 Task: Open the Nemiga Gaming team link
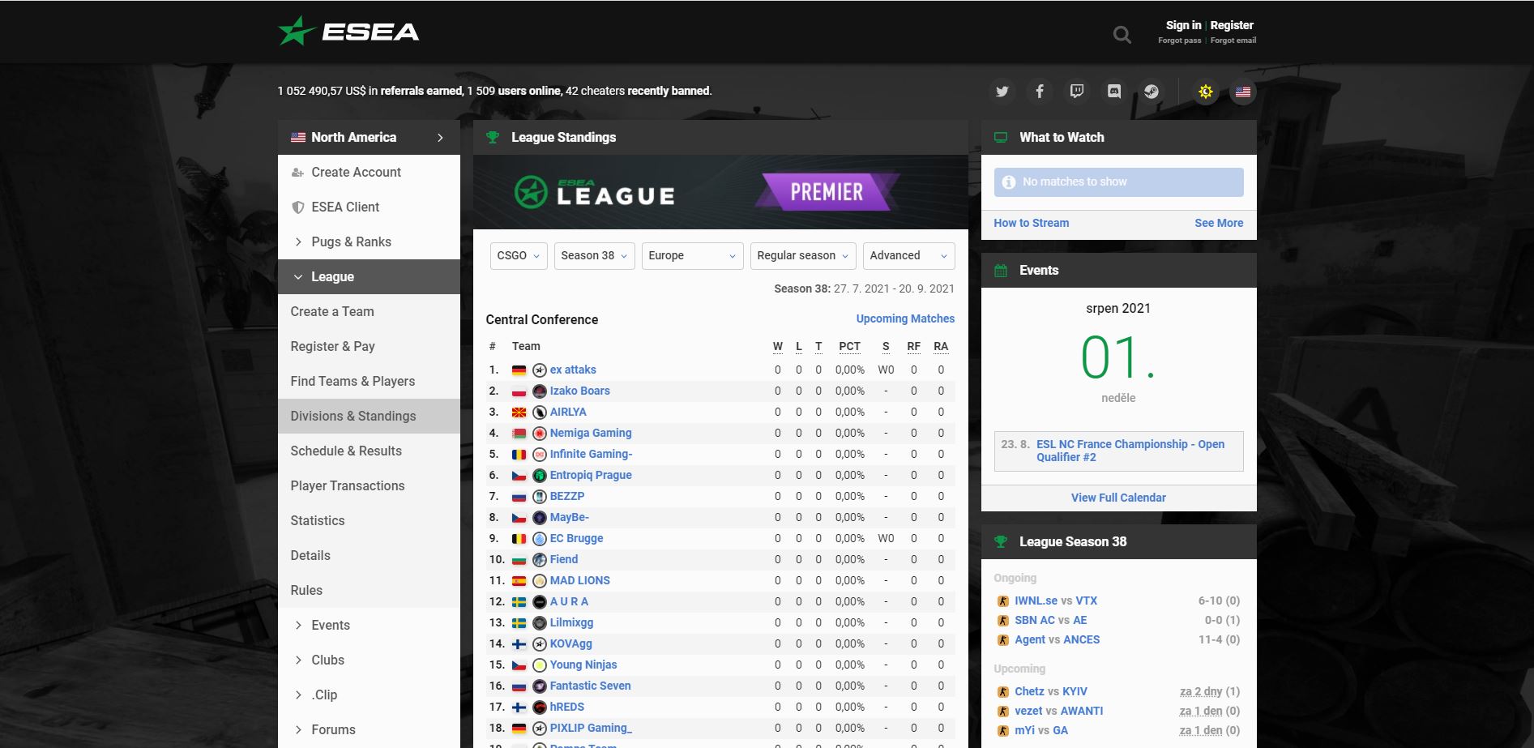pyautogui.click(x=591, y=434)
